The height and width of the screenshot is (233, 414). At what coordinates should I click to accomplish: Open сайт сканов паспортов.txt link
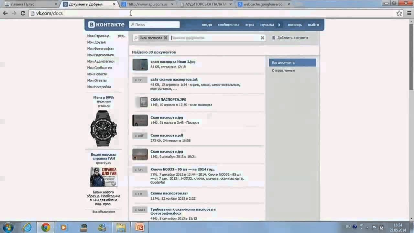pos(174,80)
